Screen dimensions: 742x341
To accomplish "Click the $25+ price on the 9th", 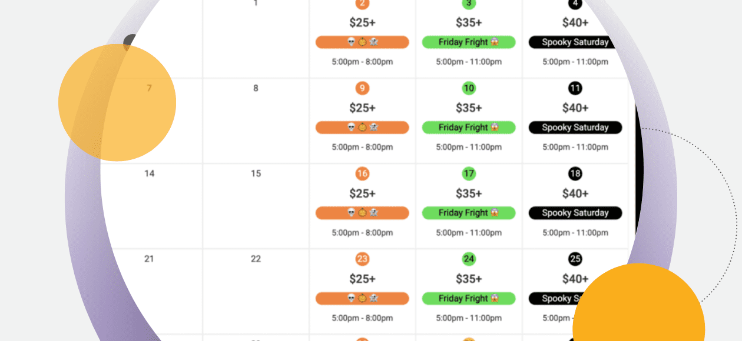I will [362, 108].
